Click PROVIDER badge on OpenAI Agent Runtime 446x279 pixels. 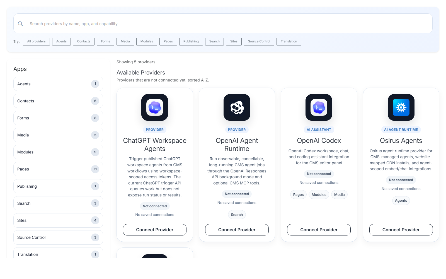(x=237, y=130)
